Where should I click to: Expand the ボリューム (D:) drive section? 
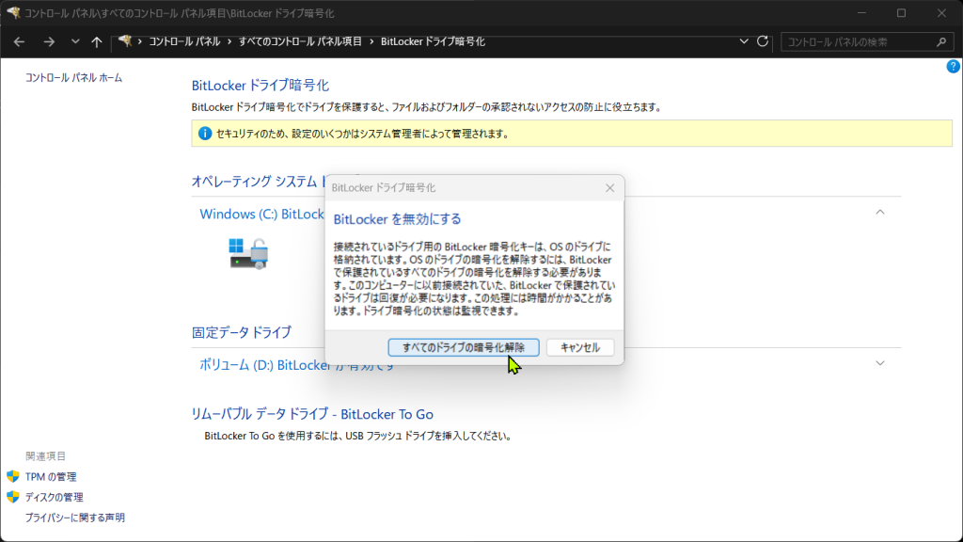coord(880,363)
